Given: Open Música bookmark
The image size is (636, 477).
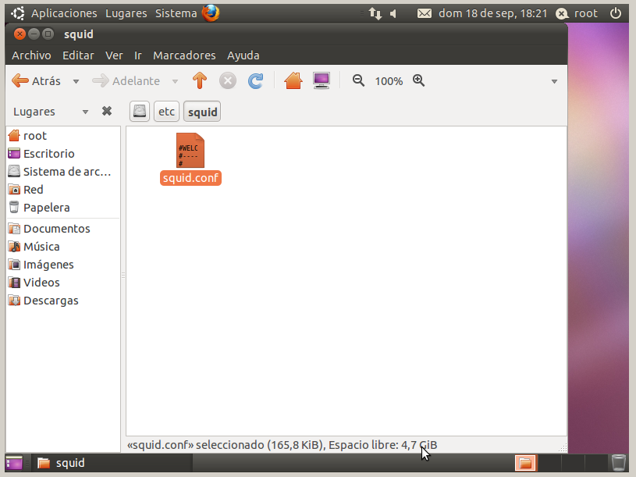Looking at the screenshot, I should [63, 247].
